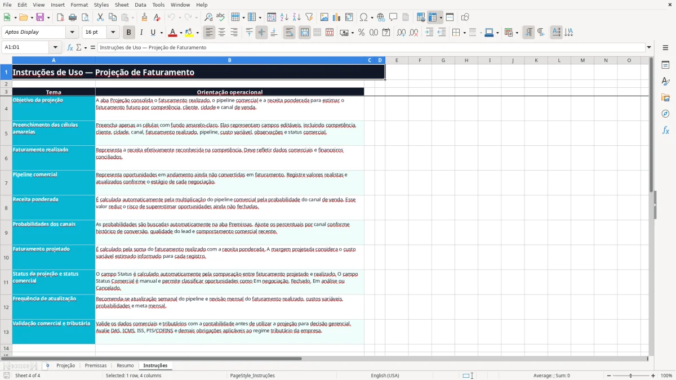676x380 pixels.
Task: Apply the yellow background color
Action: (189, 33)
